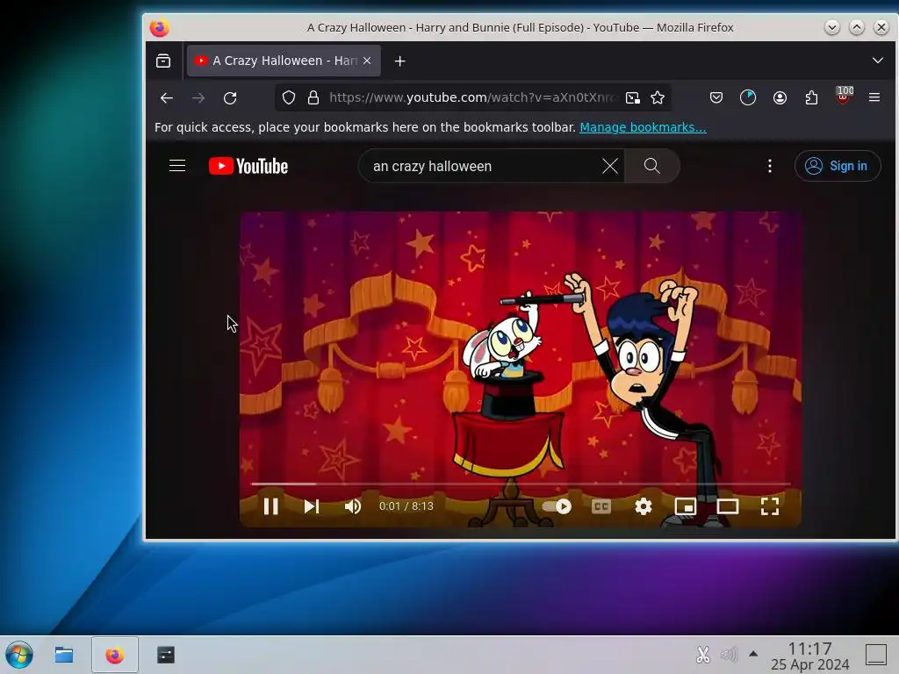Select the Firefox taskbar entry

point(115,655)
